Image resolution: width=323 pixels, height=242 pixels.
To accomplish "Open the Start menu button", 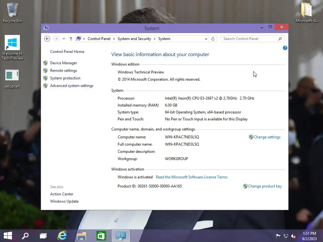I will (x=8, y=236).
